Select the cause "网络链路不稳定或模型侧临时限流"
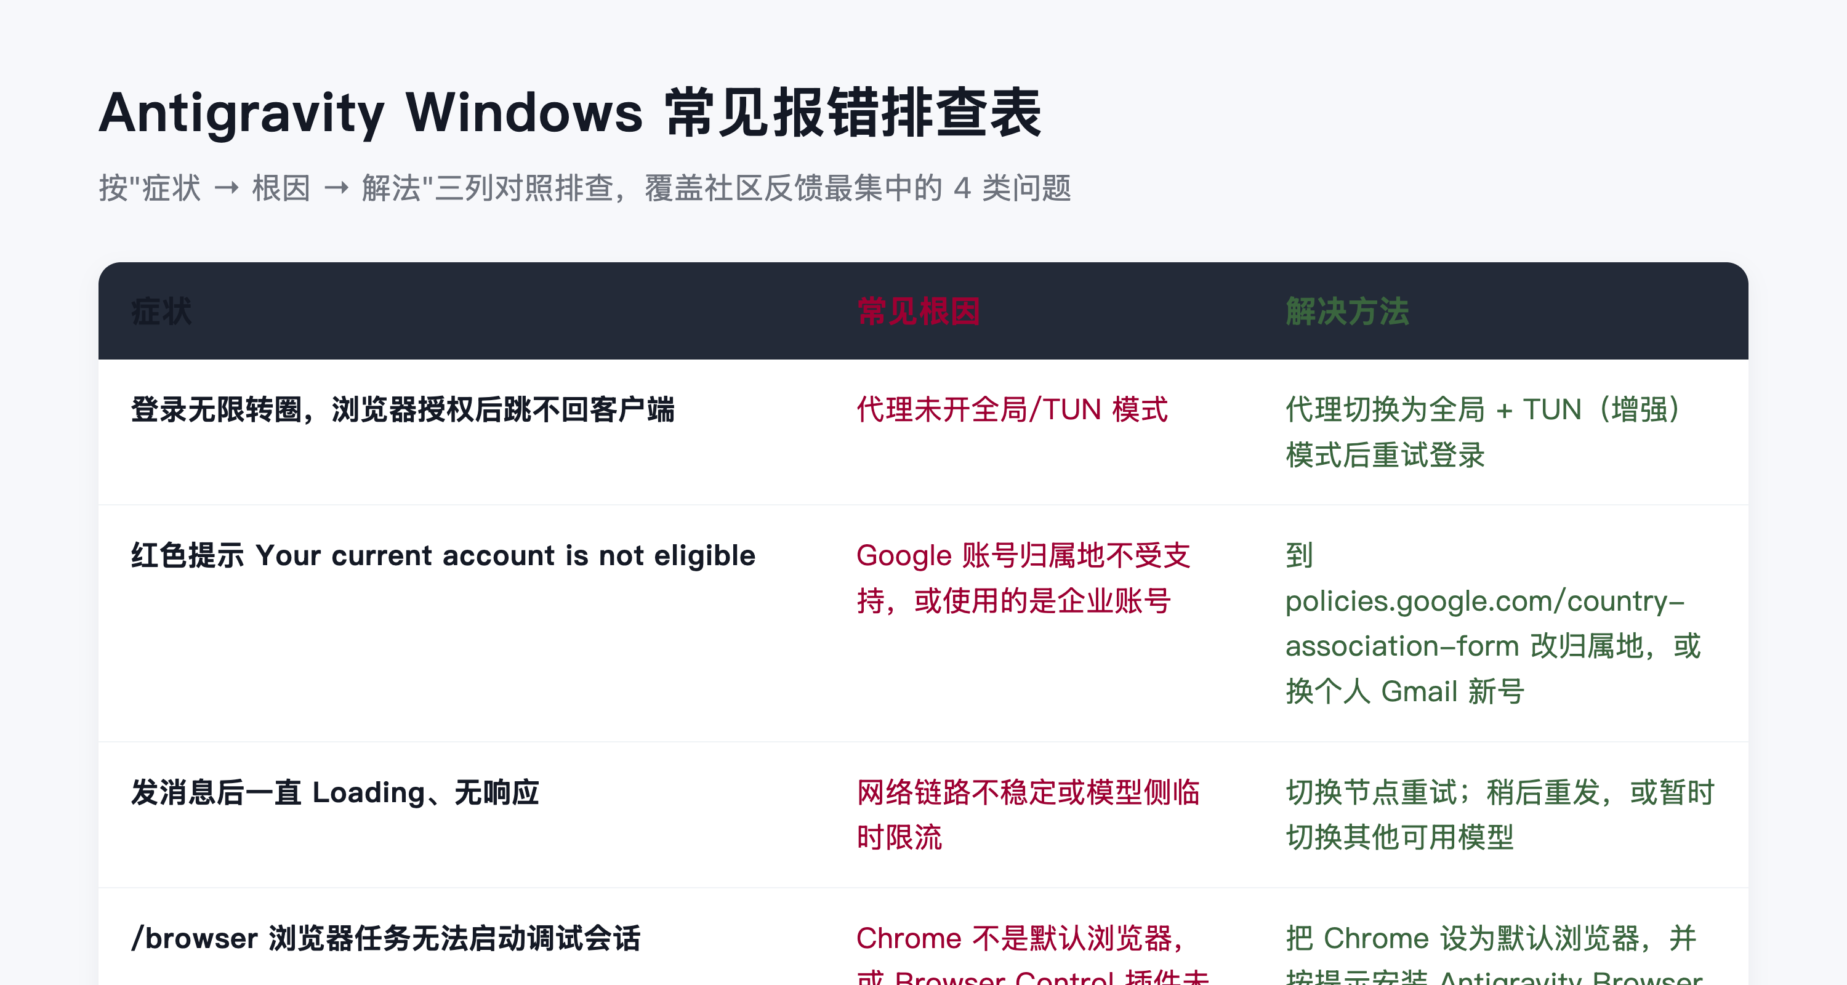 click(x=1028, y=814)
